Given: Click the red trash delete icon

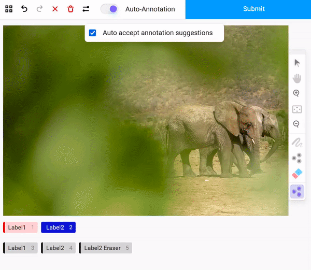Looking at the screenshot, I should point(70,9).
